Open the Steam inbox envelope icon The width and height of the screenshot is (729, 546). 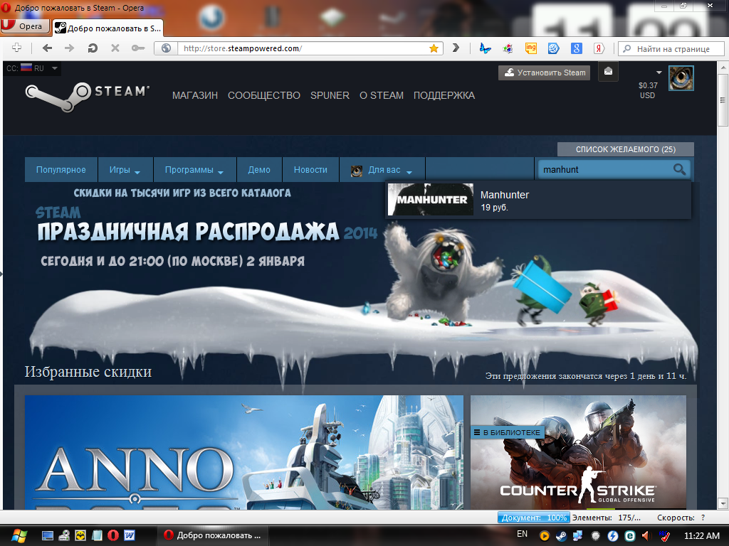(608, 72)
